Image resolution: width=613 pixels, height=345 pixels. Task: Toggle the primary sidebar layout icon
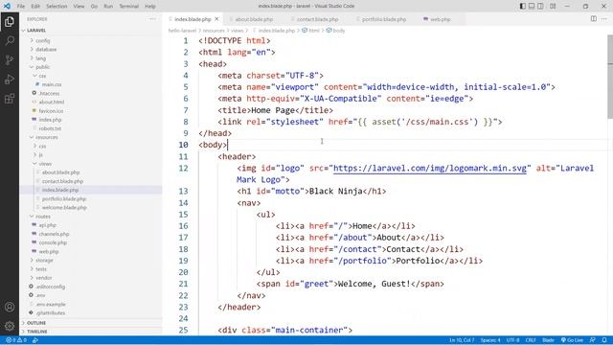(x=523, y=6)
